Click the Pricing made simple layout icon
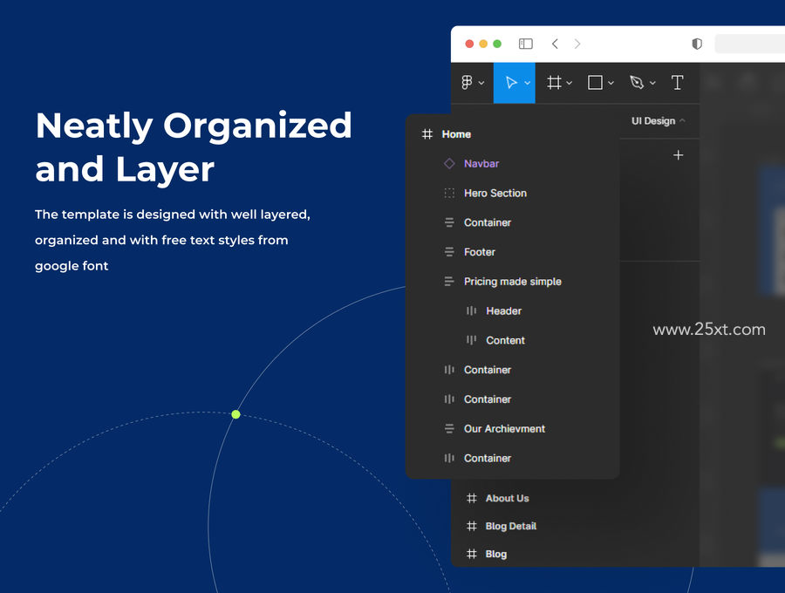Viewport: 785px width, 593px height. coord(449,281)
